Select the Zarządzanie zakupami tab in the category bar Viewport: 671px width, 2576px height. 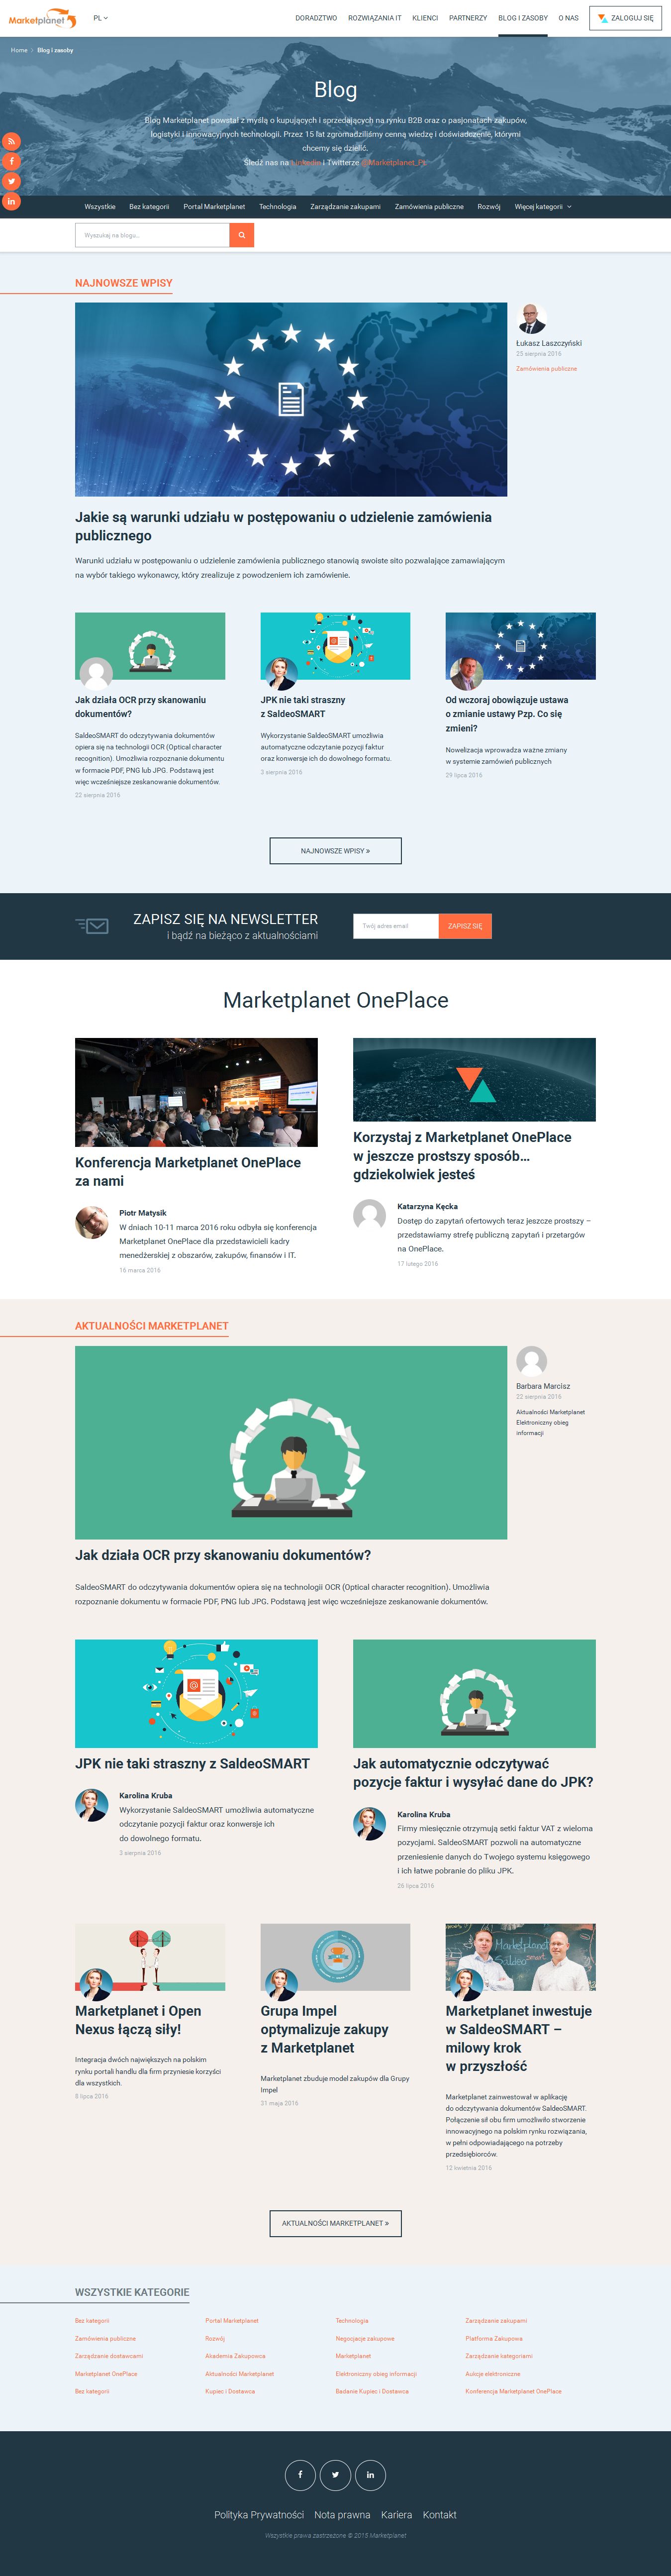[x=345, y=207]
